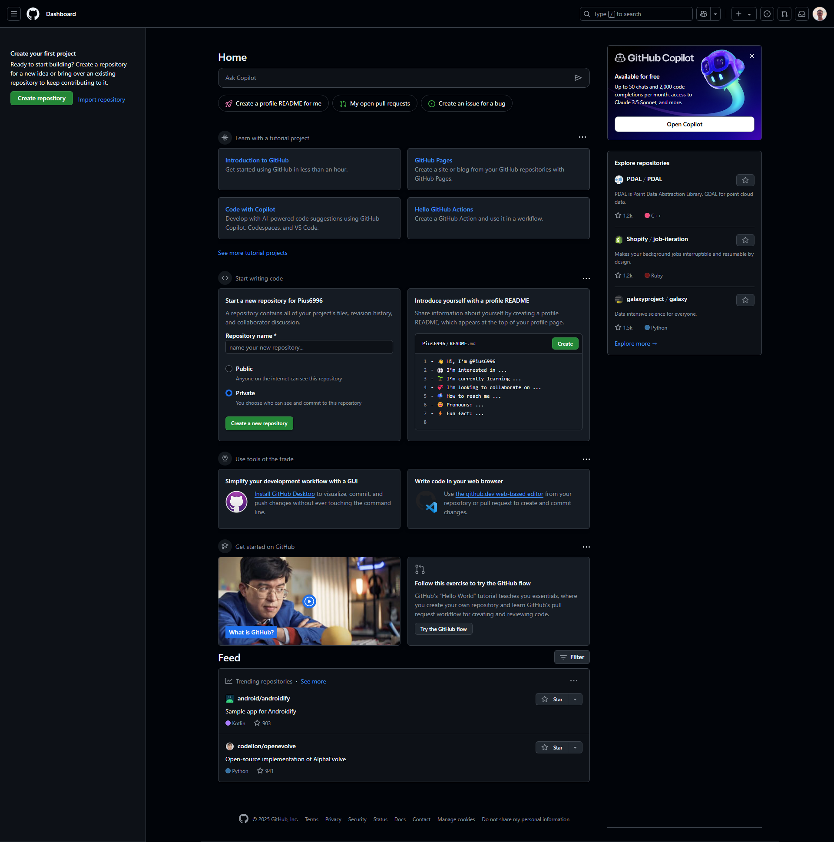Click the footer GitHub logo
The image size is (834, 842).
coord(244,819)
